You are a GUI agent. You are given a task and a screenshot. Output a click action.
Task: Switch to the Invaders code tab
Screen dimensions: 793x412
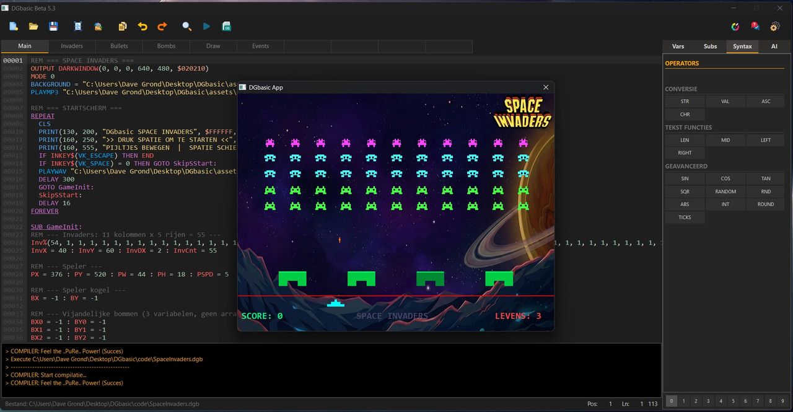click(x=72, y=46)
